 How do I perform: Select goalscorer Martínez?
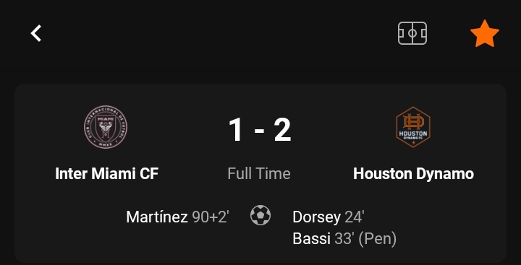point(157,217)
